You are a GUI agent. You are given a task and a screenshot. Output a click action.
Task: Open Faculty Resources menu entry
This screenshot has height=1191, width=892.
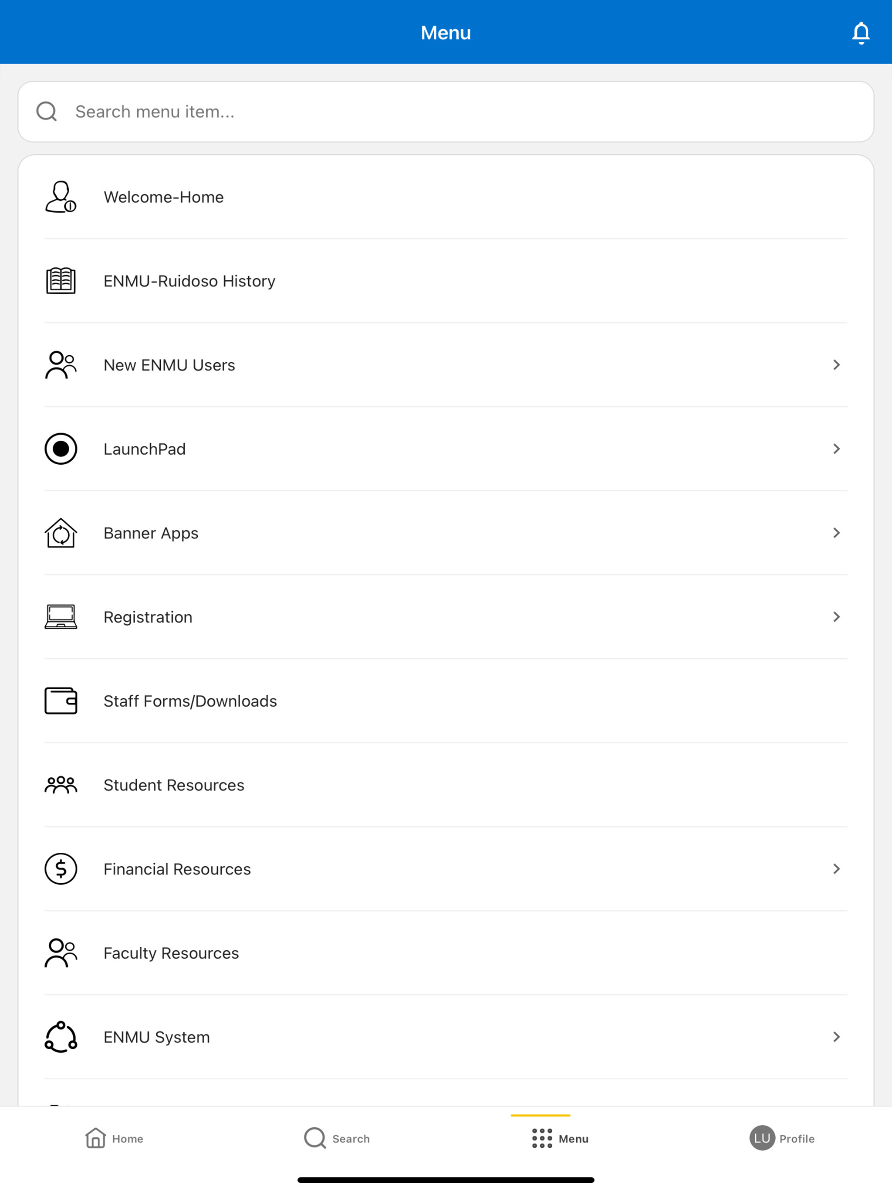coord(446,953)
